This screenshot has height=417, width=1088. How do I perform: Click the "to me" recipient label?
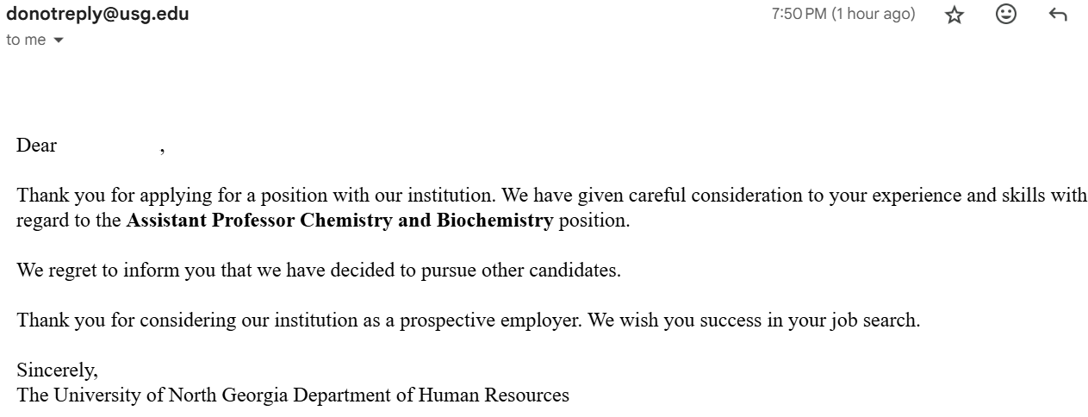pyautogui.click(x=26, y=40)
